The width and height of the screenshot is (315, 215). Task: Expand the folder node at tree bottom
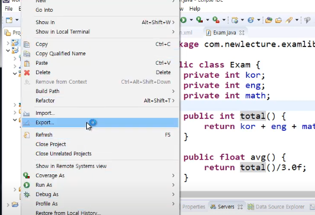click(x=8, y=205)
